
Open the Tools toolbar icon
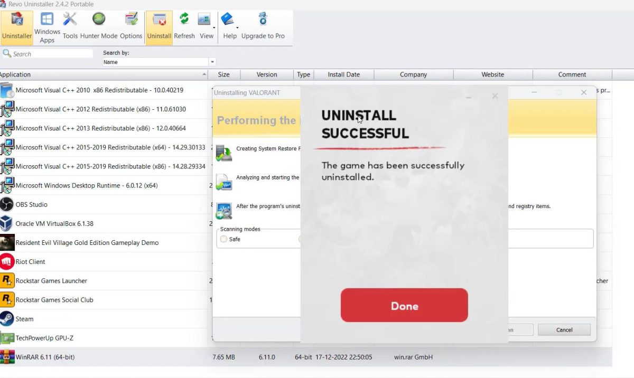[x=70, y=27]
